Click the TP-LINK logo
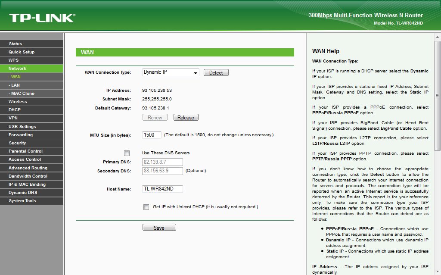 [x=42, y=18]
